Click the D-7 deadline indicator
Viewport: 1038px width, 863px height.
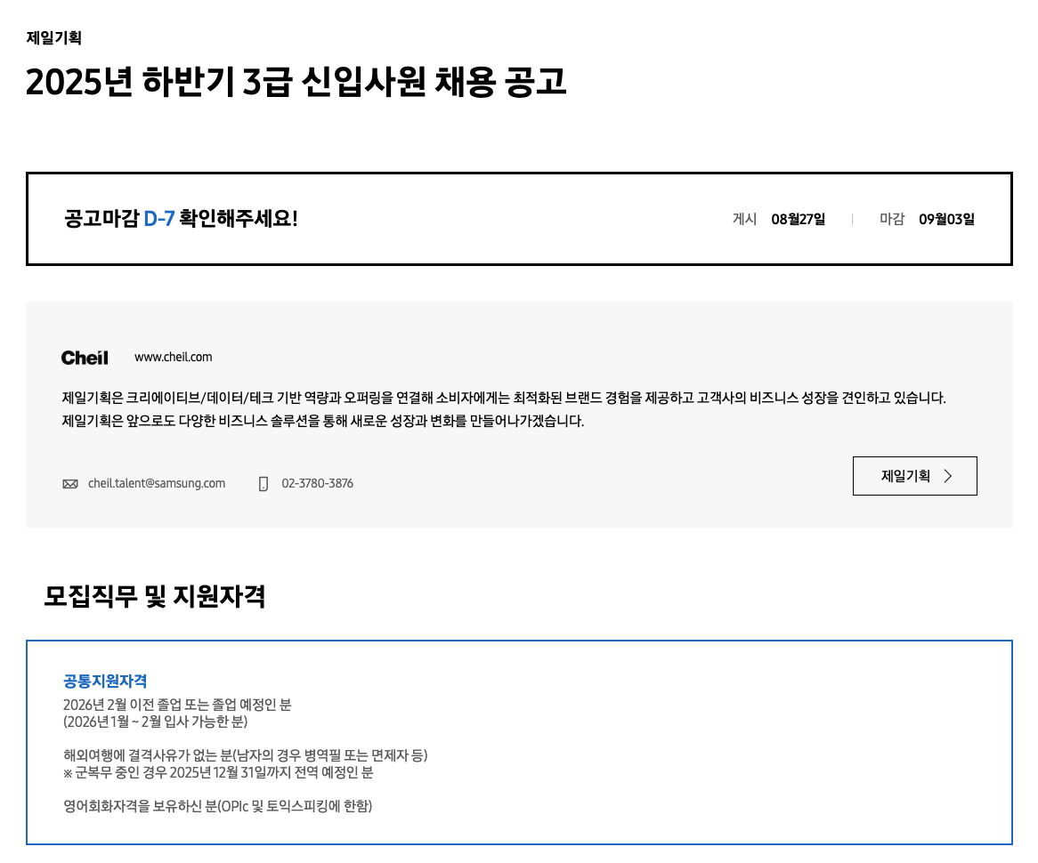tap(158, 218)
